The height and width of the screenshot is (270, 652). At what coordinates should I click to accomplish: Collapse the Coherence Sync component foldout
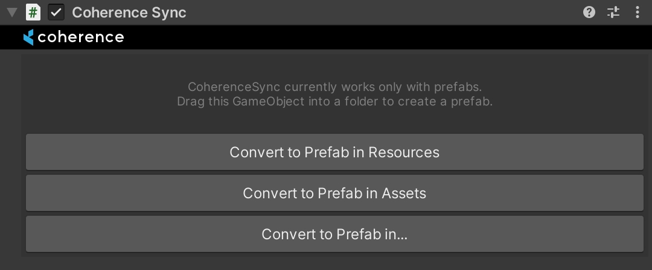(12, 12)
